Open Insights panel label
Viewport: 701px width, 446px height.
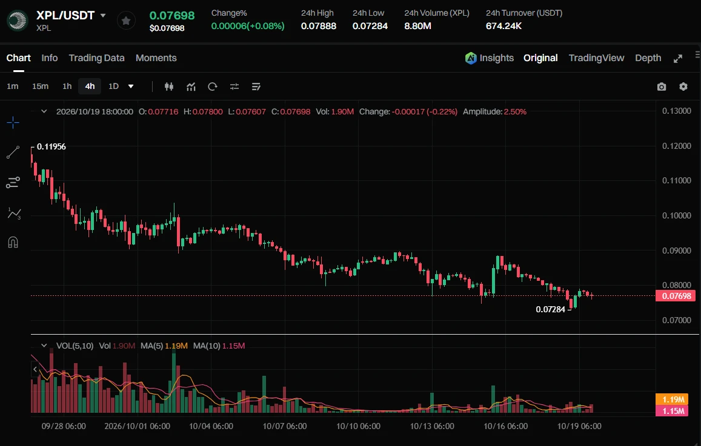497,58
